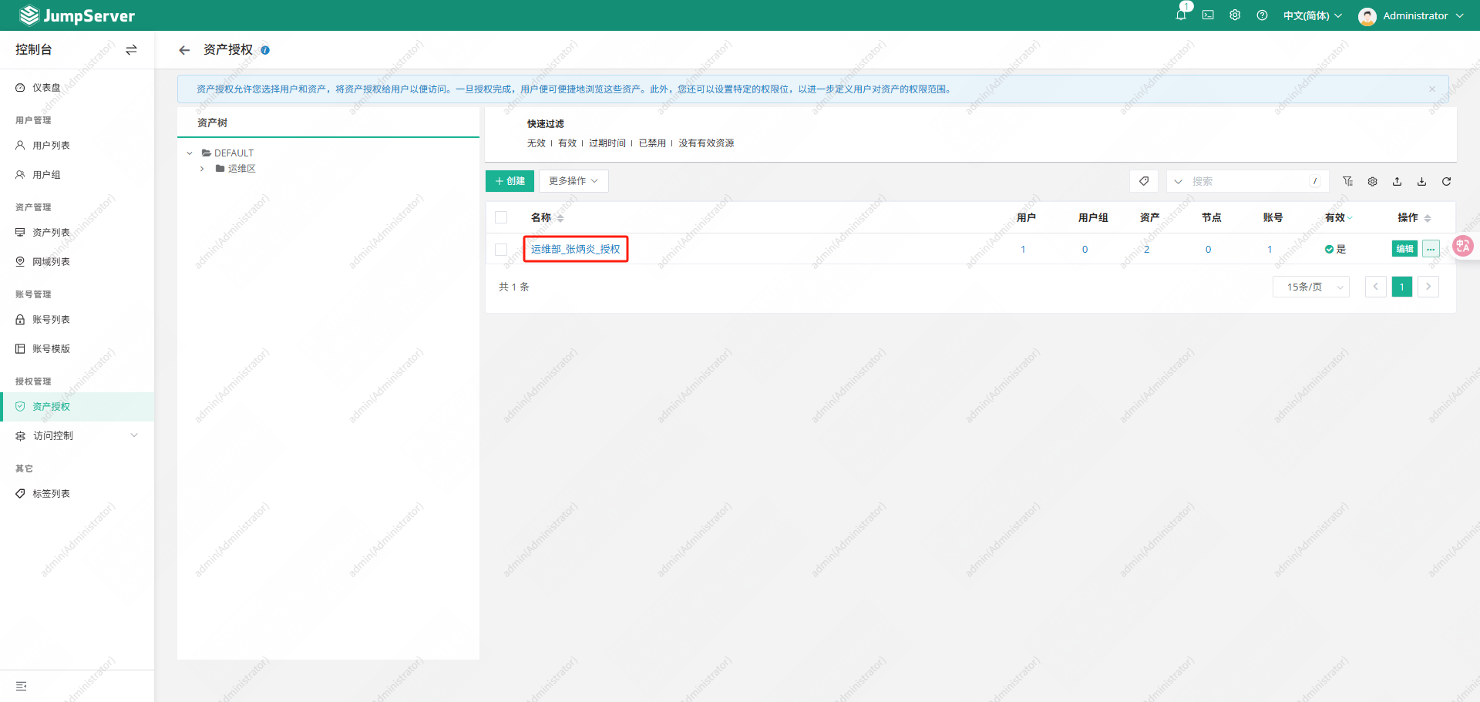1480x702 pixels.
Task: Select 资产授权 in the sidebar
Action: point(77,407)
